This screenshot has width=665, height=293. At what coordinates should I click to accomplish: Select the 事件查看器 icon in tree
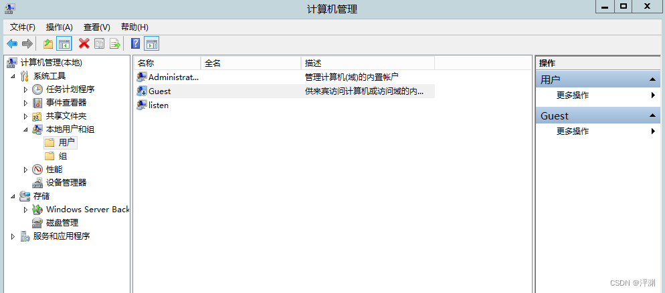(x=37, y=103)
